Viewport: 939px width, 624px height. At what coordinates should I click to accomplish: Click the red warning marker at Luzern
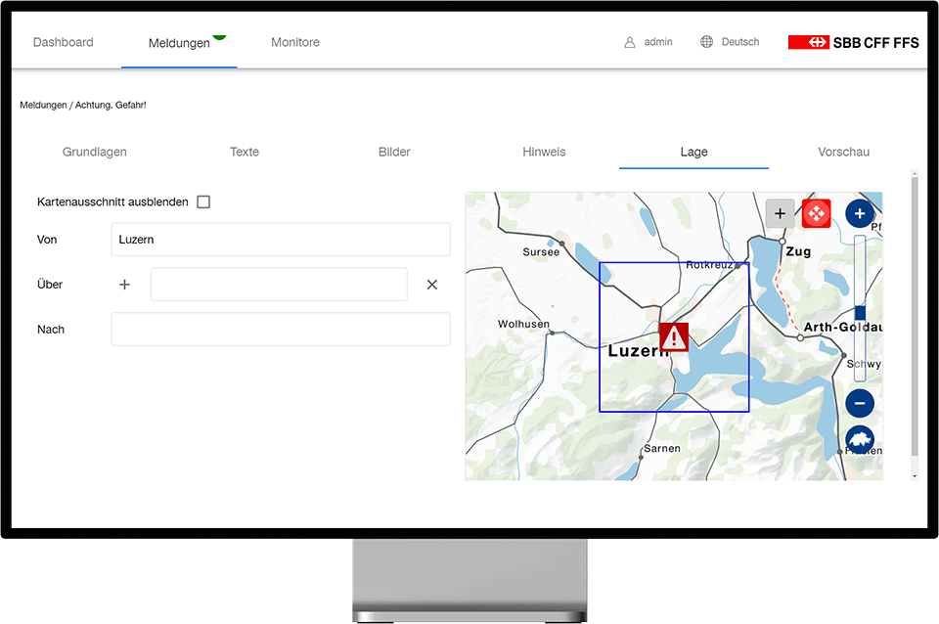click(674, 336)
